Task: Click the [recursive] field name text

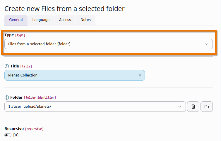Action: pyautogui.click(x=34, y=129)
